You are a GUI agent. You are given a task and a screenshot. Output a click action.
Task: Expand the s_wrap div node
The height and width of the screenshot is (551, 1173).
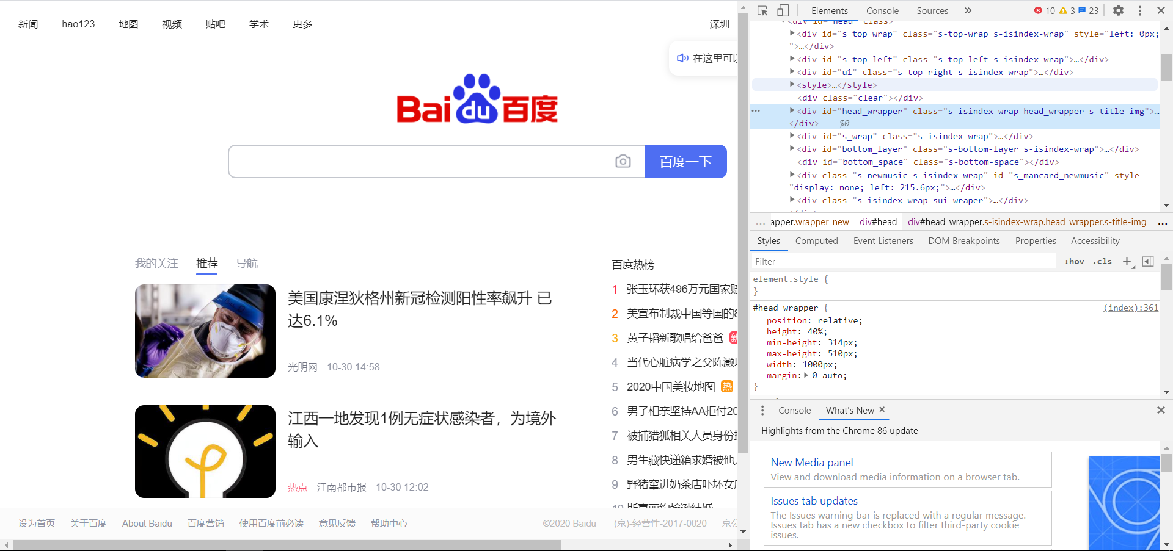coord(792,136)
